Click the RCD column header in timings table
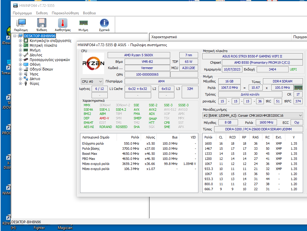 pyautogui.click(x=232, y=137)
